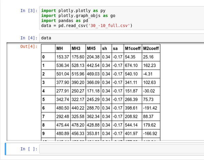Click the empty input cell at bottom

122,149
